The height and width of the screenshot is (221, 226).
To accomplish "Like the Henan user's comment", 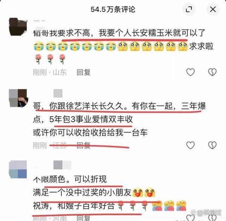I will tap(191, 218).
